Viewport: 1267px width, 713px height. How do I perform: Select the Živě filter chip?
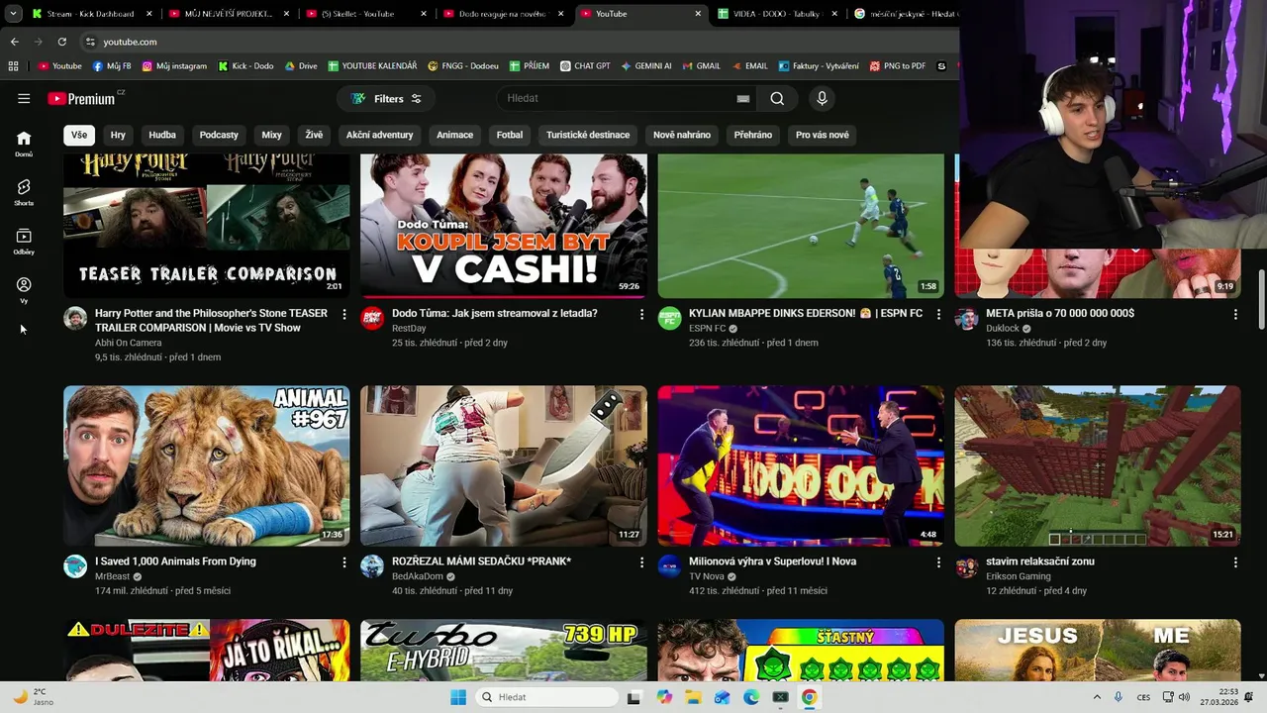tap(314, 135)
